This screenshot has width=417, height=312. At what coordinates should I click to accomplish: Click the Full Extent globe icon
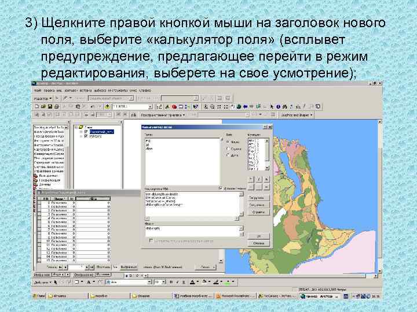pyautogui.click(x=239, y=107)
